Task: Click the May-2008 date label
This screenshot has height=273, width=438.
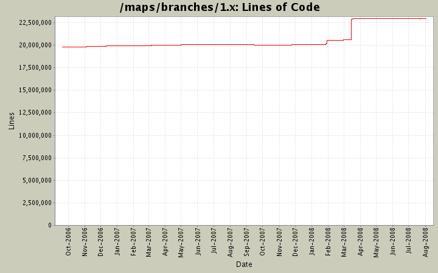Action: tap(376, 242)
